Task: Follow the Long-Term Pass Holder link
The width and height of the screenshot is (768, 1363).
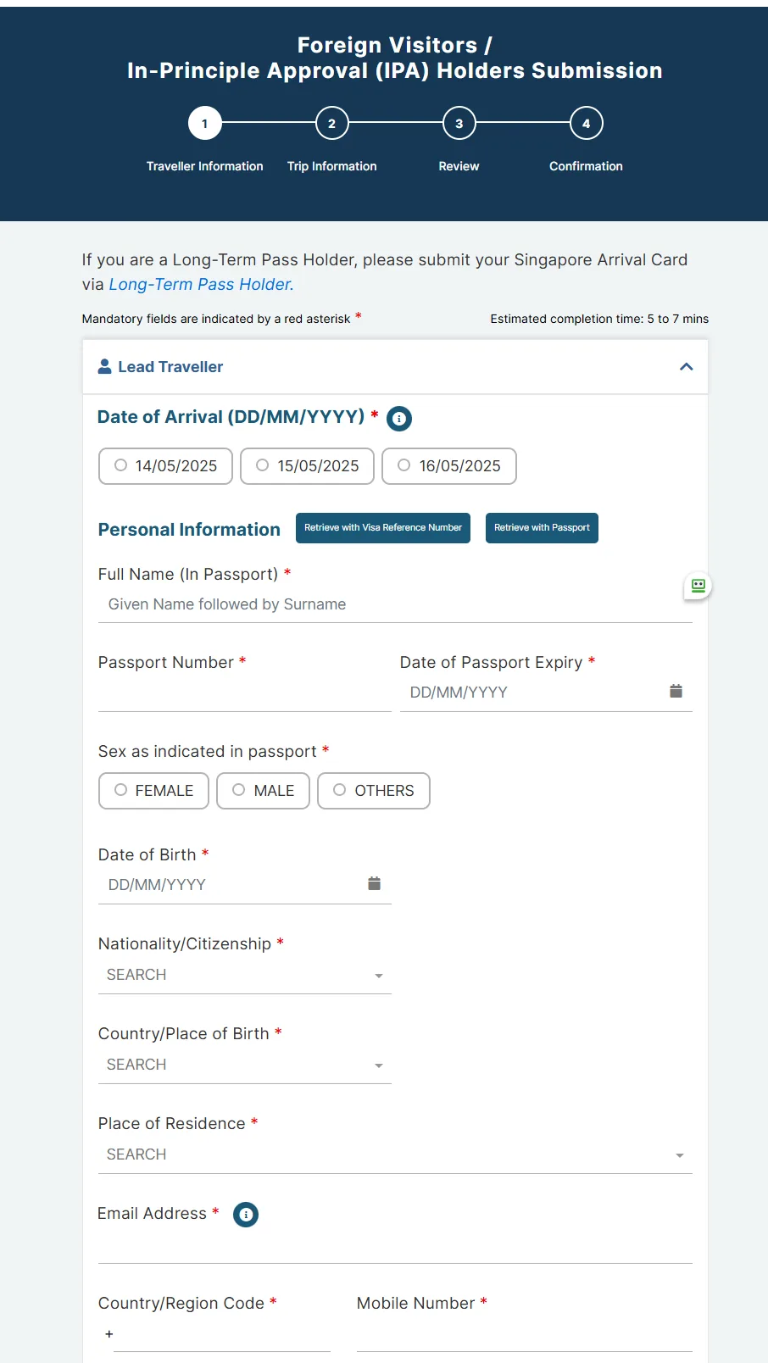Action: click(201, 285)
